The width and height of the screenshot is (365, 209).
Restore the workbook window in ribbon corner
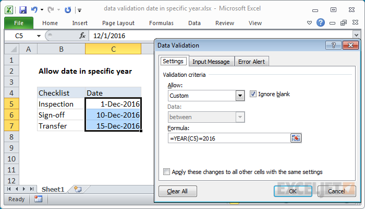[344, 22]
